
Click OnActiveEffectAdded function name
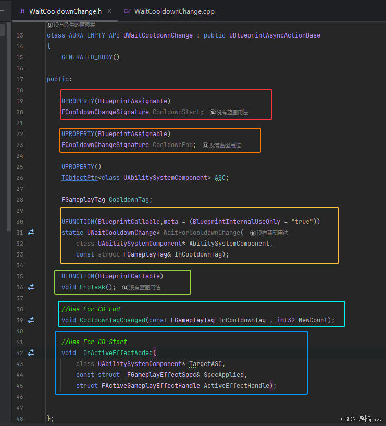[118, 353]
